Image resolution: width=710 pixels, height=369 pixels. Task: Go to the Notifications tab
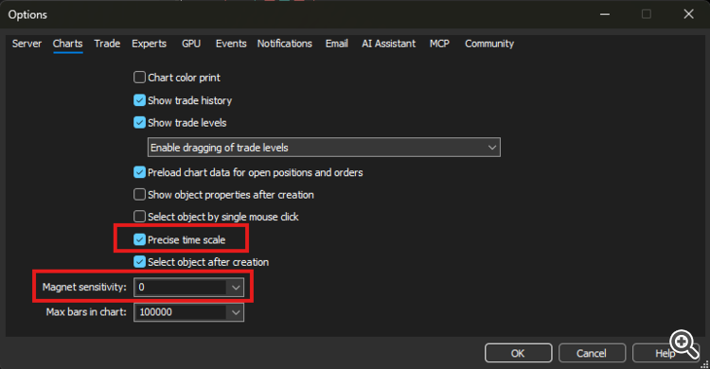click(x=284, y=44)
